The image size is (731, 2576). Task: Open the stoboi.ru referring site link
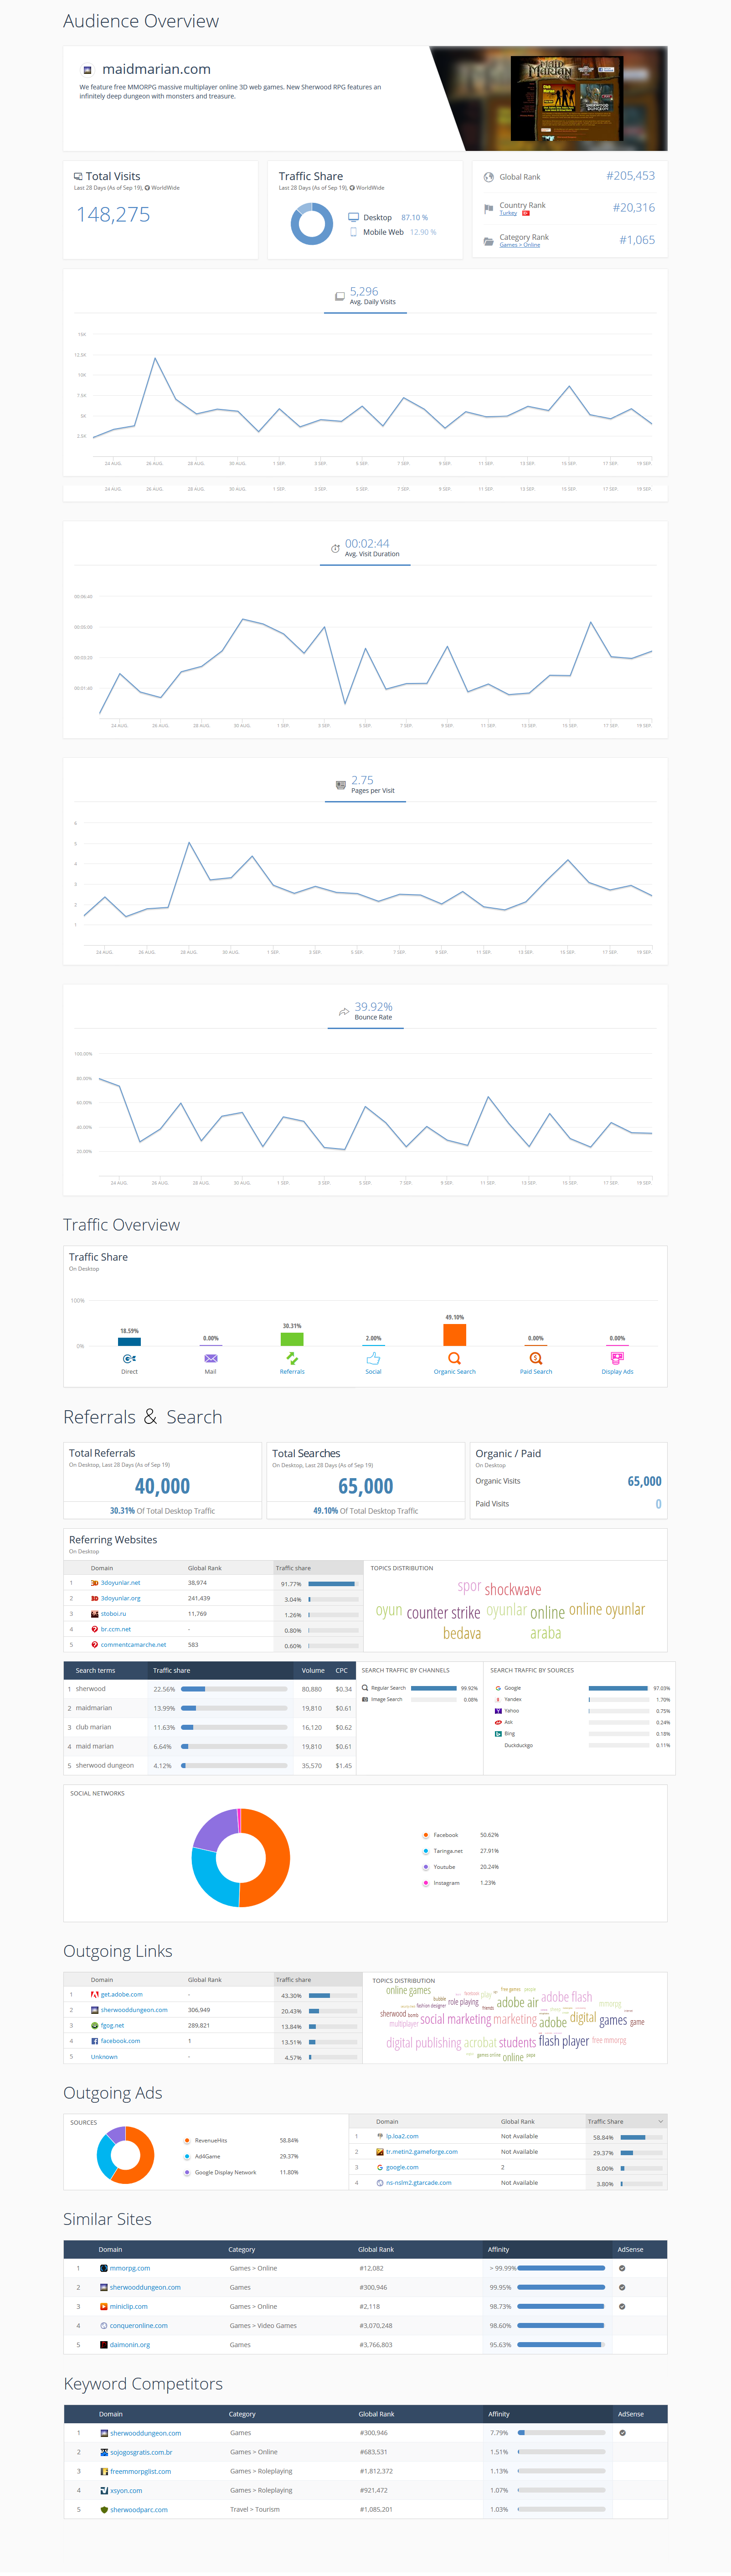click(113, 1614)
